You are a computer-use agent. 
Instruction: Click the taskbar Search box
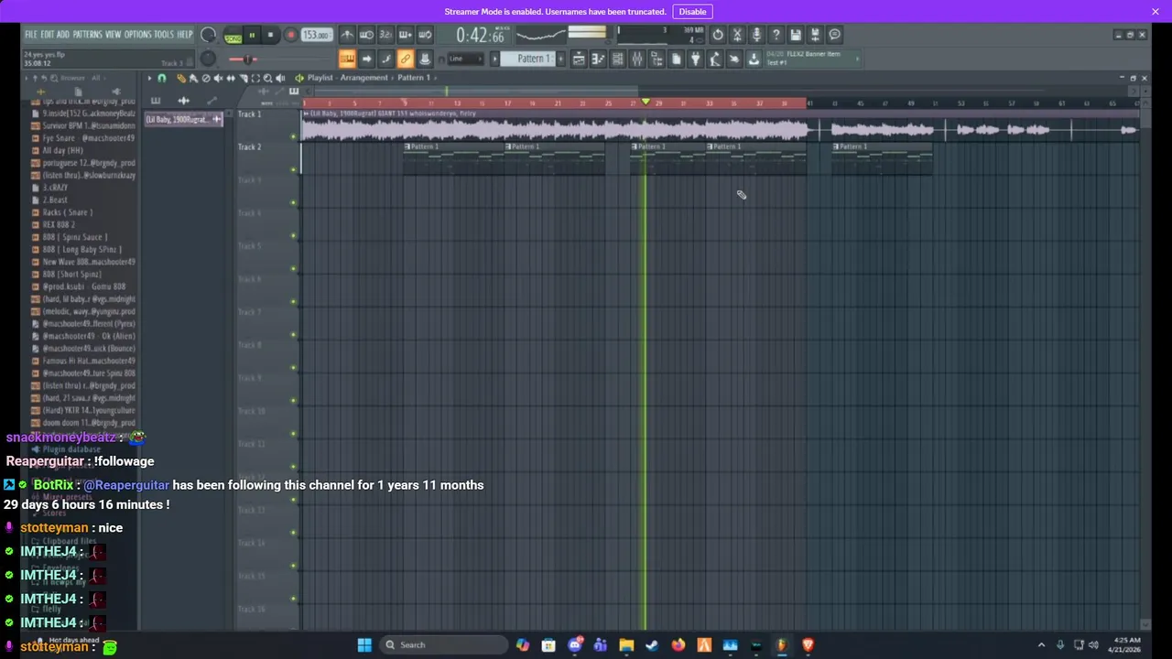click(x=443, y=644)
